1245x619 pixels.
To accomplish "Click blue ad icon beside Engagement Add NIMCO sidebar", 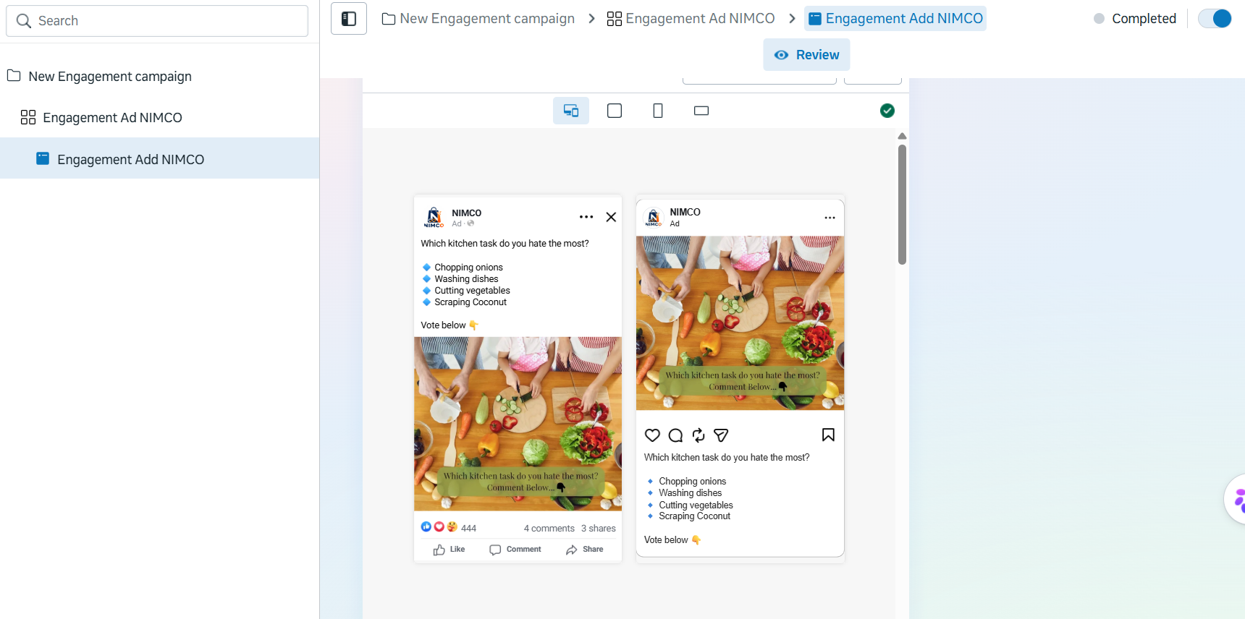I will [43, 158].
